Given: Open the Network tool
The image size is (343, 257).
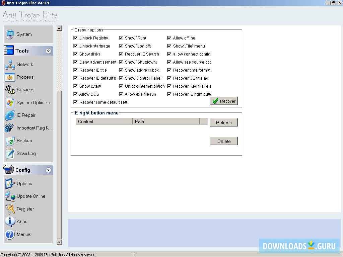Looking at the screenshot, I should pos(25,64).
